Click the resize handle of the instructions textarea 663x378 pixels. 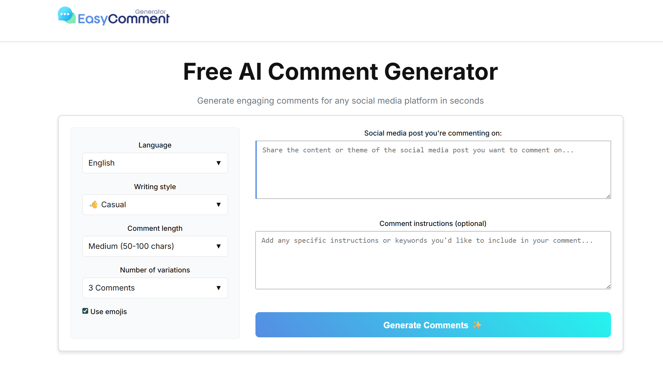pos(608,287)
